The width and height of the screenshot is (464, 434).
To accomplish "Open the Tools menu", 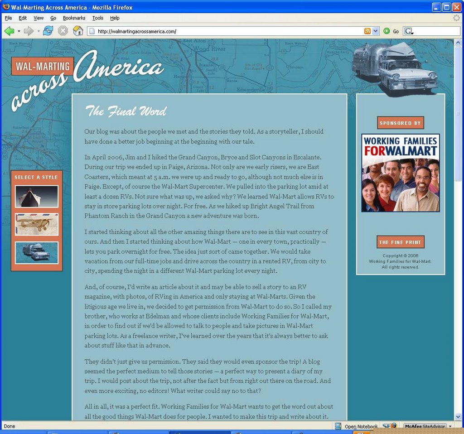I will [x=98, y=18].
